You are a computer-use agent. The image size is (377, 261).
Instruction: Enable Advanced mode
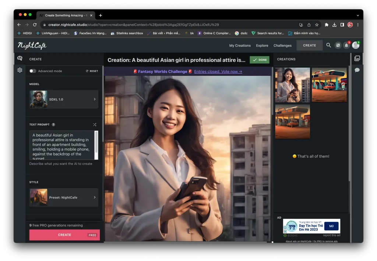coord(32,71)
